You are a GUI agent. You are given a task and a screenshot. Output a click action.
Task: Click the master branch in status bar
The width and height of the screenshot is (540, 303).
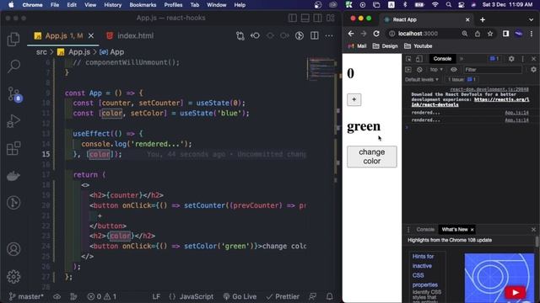[x=26, y=296]
